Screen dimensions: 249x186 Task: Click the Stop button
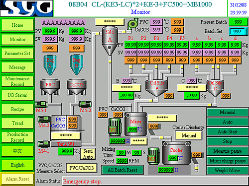coord(228,141)
